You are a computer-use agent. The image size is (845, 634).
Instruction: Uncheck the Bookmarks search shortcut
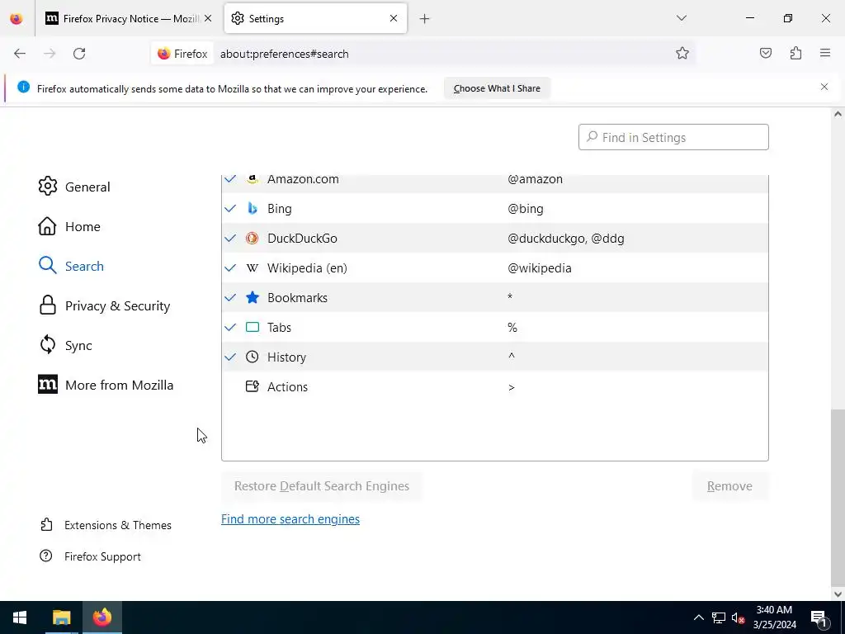[x=230, y=297]
